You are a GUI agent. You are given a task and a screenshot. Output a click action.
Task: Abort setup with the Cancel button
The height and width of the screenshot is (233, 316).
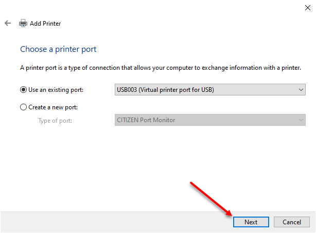pos(292,222)
